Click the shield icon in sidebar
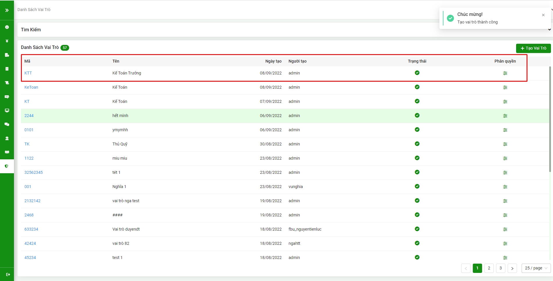The height and width of the screenshot is (281, 553). pyautogui.click(x=7, y=166)
